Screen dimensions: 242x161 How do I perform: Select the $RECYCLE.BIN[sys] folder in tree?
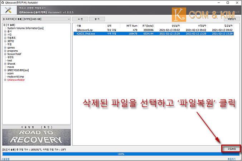tap(18, 70)
